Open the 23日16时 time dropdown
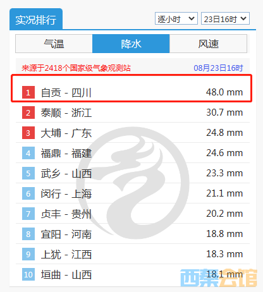 point(225,18)
